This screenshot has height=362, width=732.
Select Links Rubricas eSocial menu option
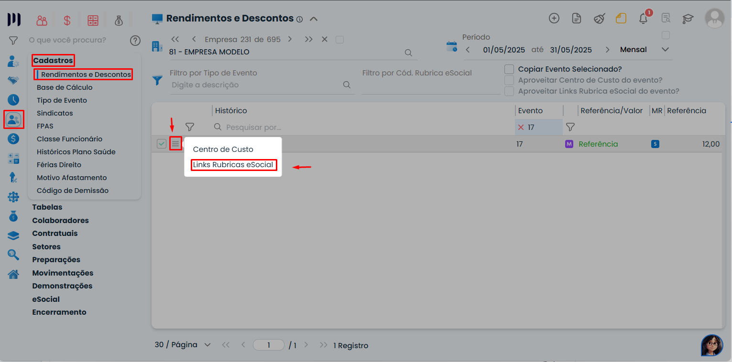(233, 165)
